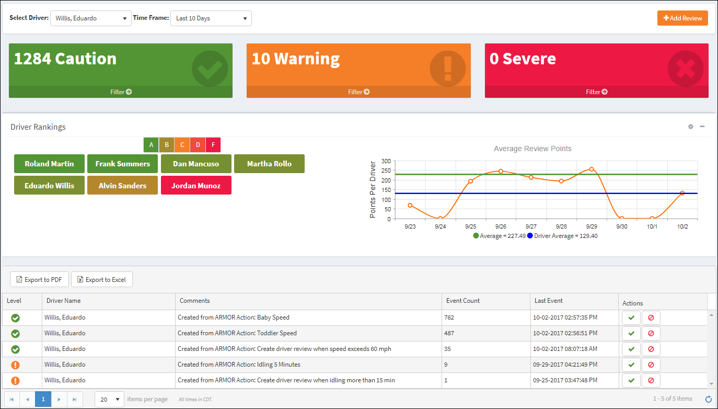The image size is (718, 409).
Task: Go to the first page of results
Action: pyautogui.click(x=11, y=399)
